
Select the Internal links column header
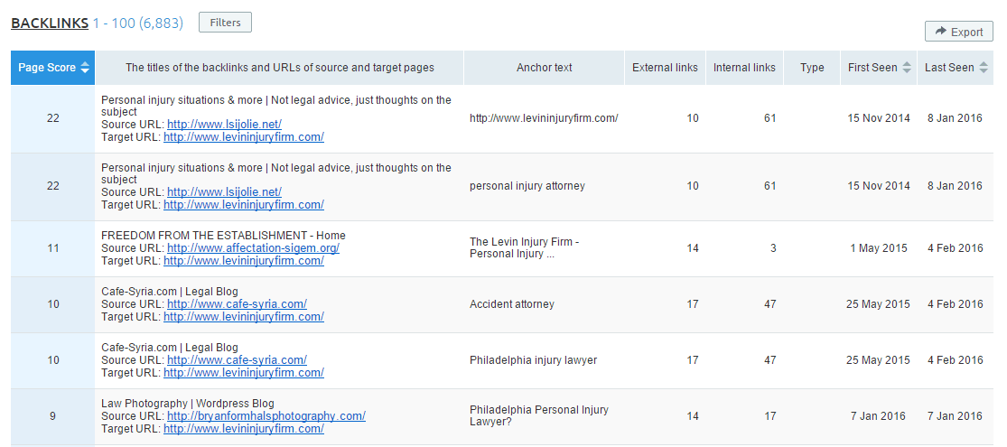point(744,68)
